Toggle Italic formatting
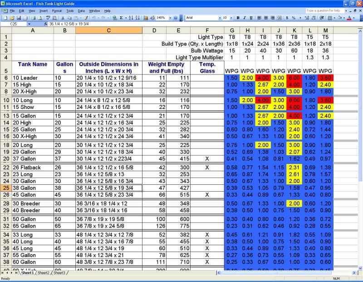 [245, 18]
